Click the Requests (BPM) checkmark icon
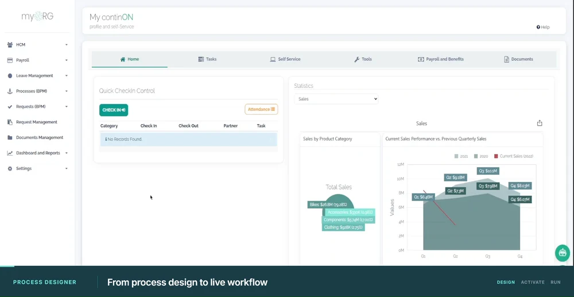Screen dimensions: 574x297 10,107
